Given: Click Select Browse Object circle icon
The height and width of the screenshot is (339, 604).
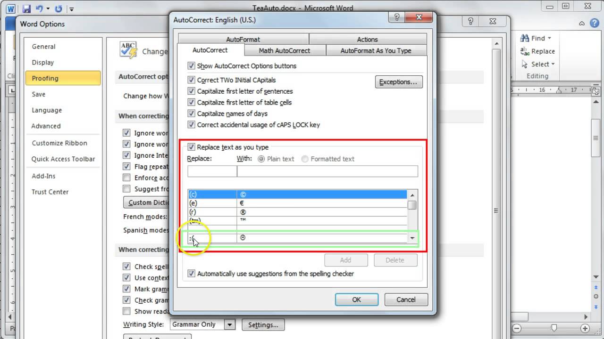Looking at the screenshot, I should [596, 296].
